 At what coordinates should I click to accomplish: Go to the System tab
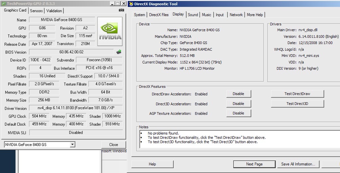click(139, 15)
